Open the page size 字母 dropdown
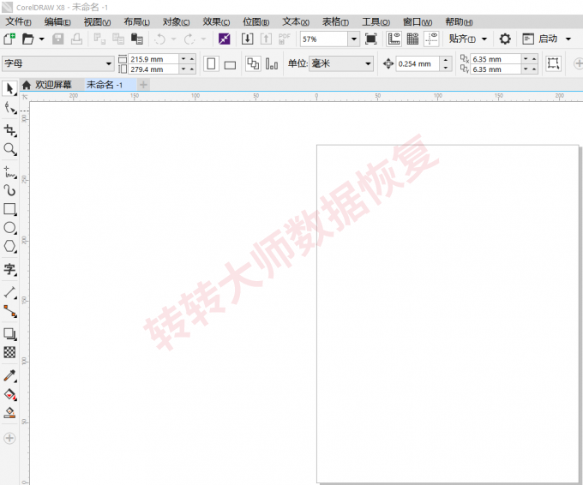The image size is (583, 485). 109,64
